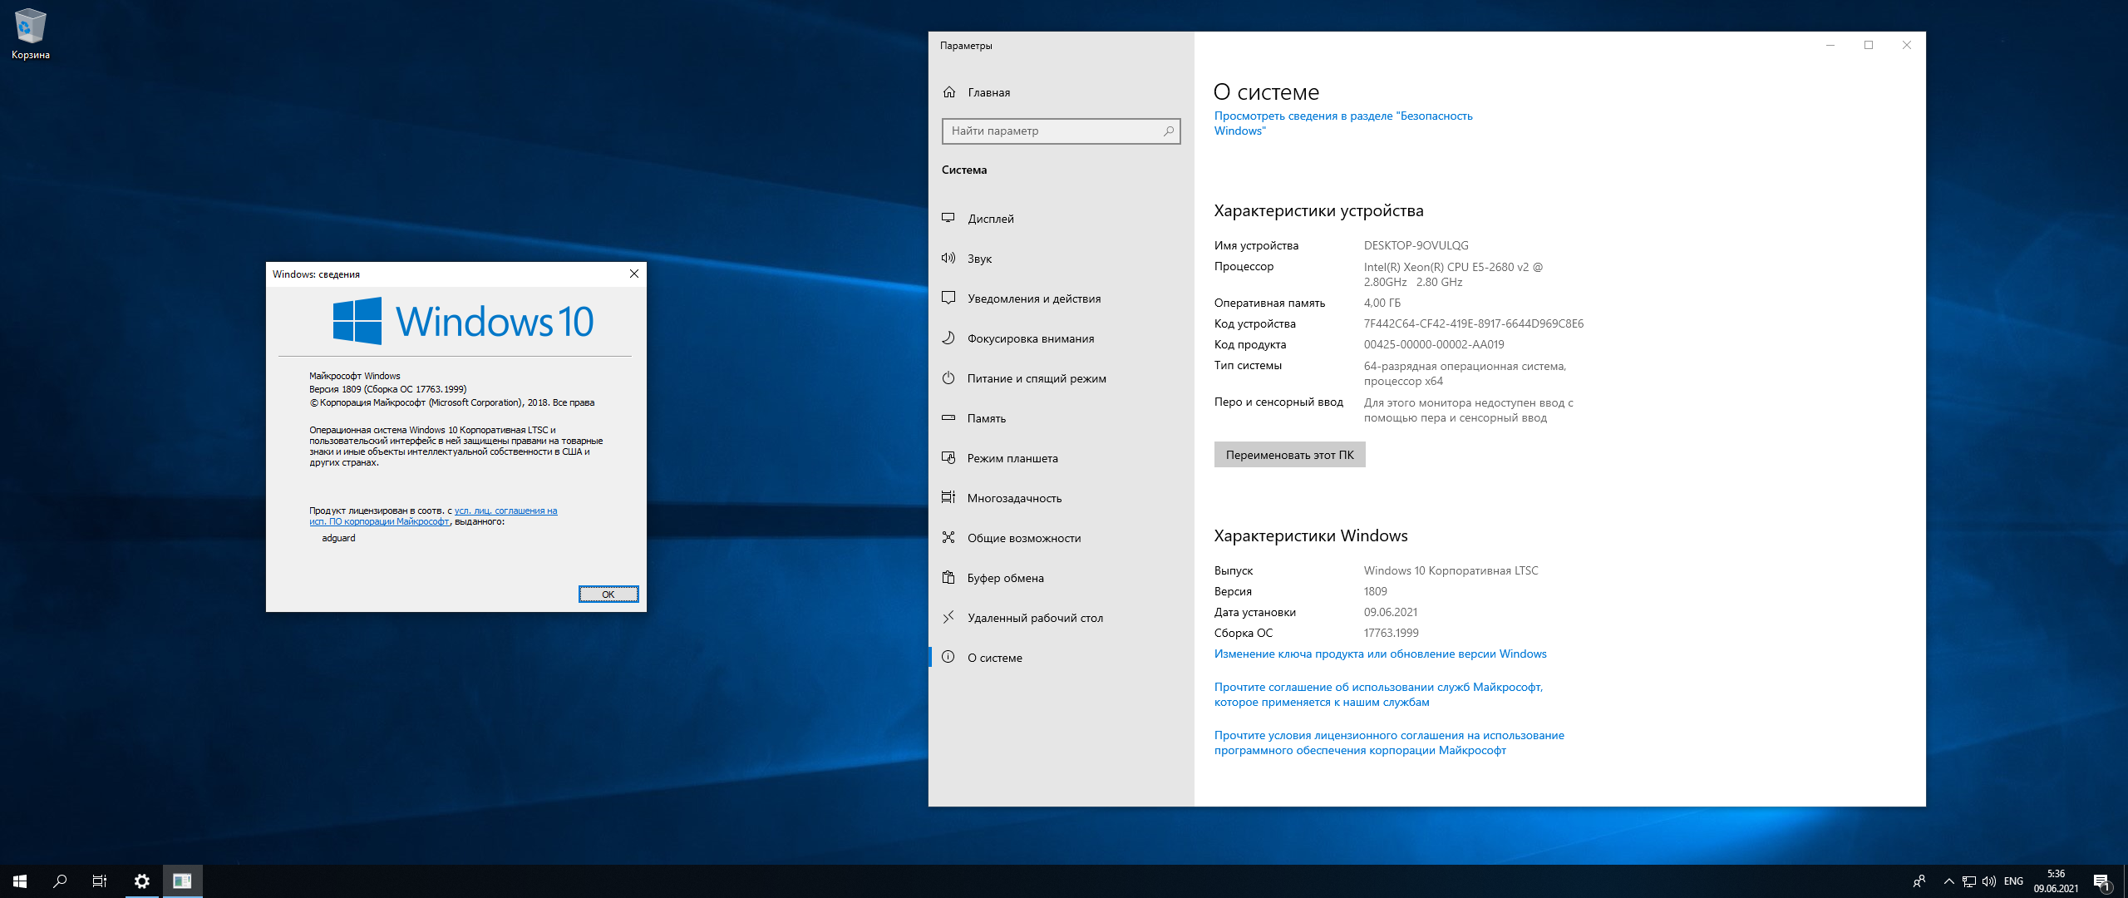Click the clock and date on taskbar
Image resolution: width=2128 pixels, height=898 pixels.
pyautogui.click(x=2056, y=881)
